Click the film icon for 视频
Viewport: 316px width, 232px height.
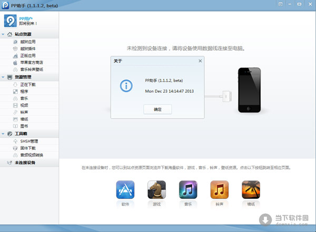click(x=15, y=105)
